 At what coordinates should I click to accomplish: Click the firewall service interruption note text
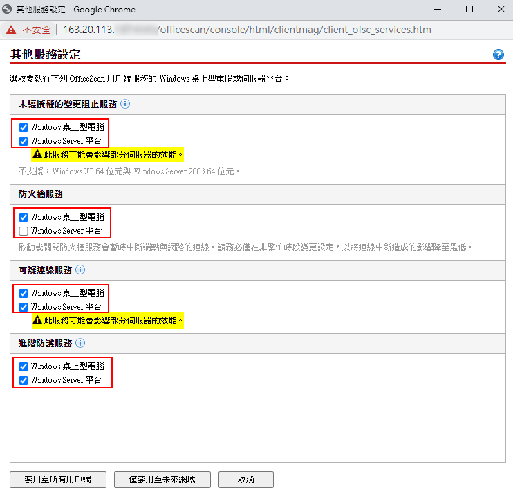tap(245, 247)
